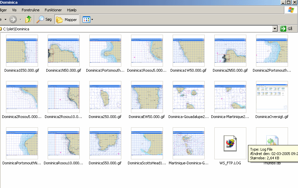Select Dominica1E50.000.gif thumbnail

[x=22, y=51]
